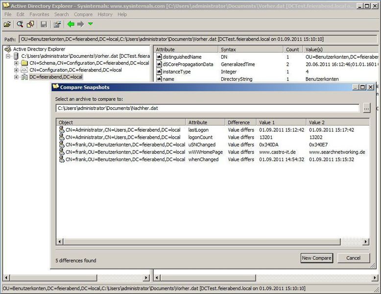
Task: Expand the CN=Configuration tree node
Action: (x=16, y=70)
